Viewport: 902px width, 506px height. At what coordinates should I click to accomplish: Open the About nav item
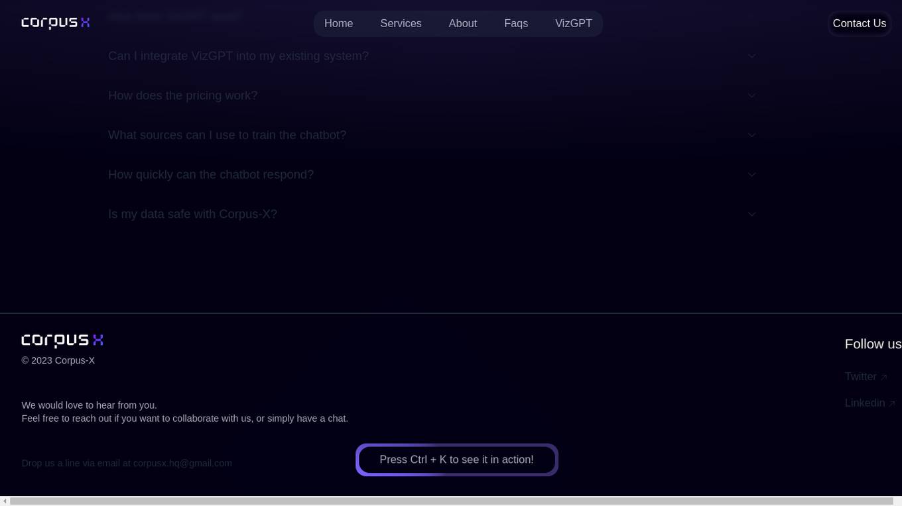[462, 23]
